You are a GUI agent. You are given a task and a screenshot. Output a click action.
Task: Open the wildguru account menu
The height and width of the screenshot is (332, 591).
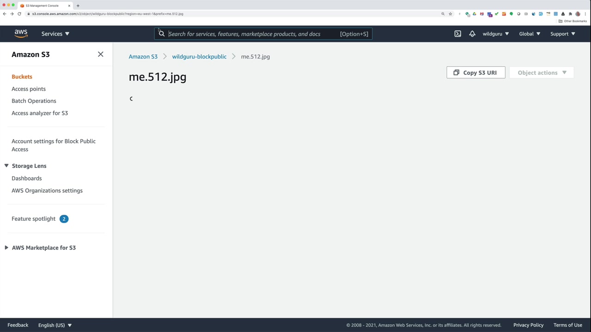click(496, 34)
